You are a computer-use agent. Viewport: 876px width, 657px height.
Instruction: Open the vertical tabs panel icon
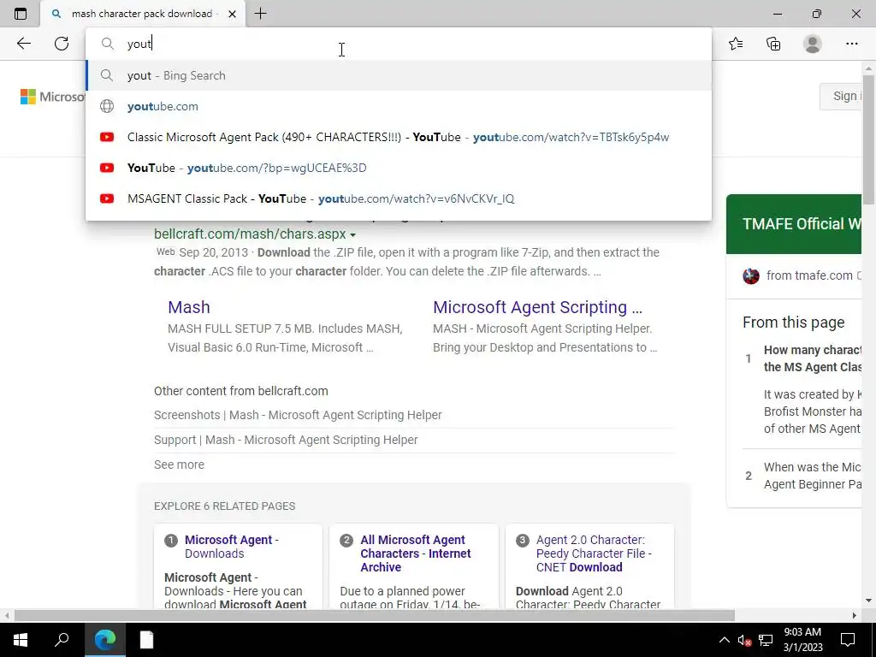click(21, 14)
